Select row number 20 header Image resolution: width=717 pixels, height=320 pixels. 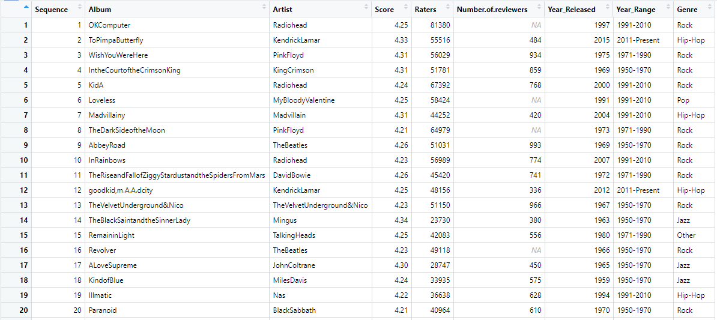click(16, 310)
